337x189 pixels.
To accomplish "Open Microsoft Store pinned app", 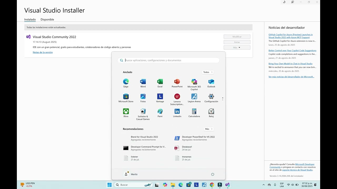I will 126,98.
